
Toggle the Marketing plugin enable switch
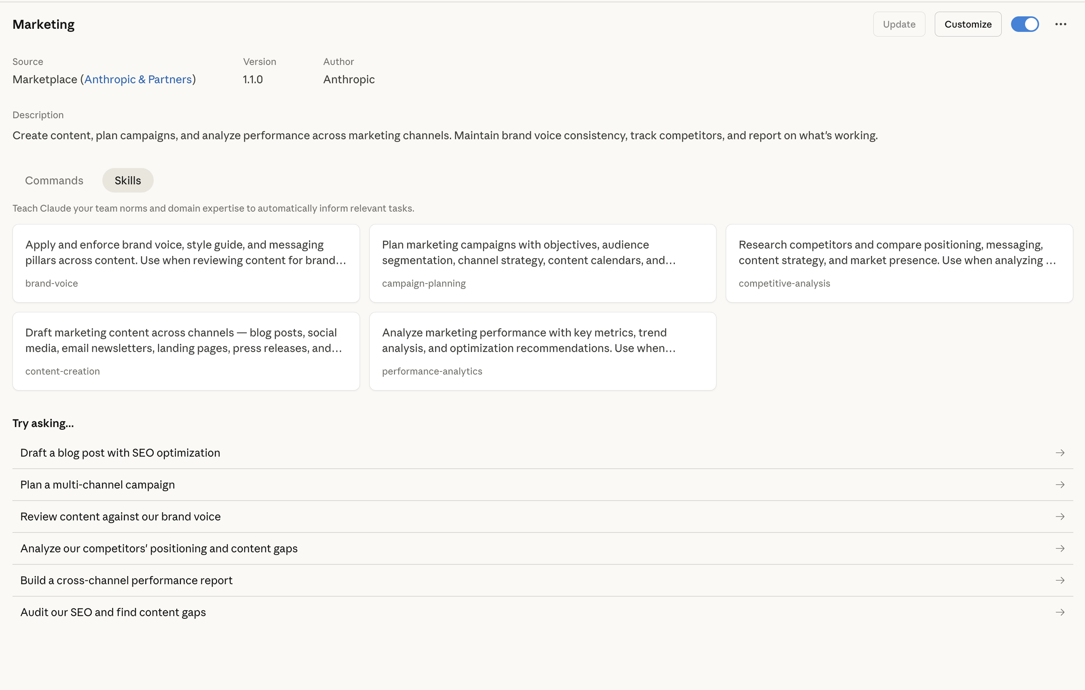(1025, 25)
